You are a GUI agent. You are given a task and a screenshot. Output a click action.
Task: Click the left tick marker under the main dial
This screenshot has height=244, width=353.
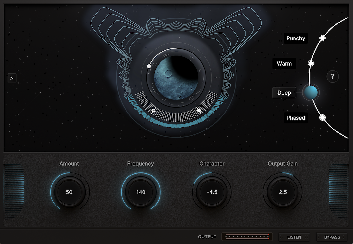(154, 110)
